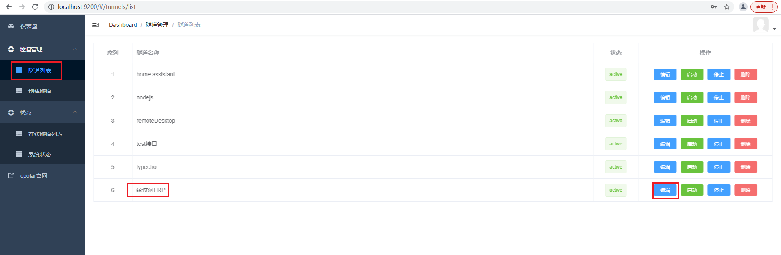The width and height of the screenshot is (781, 255).
Task: Click 删除 button for home assistant
Action: tap(746, 74)
